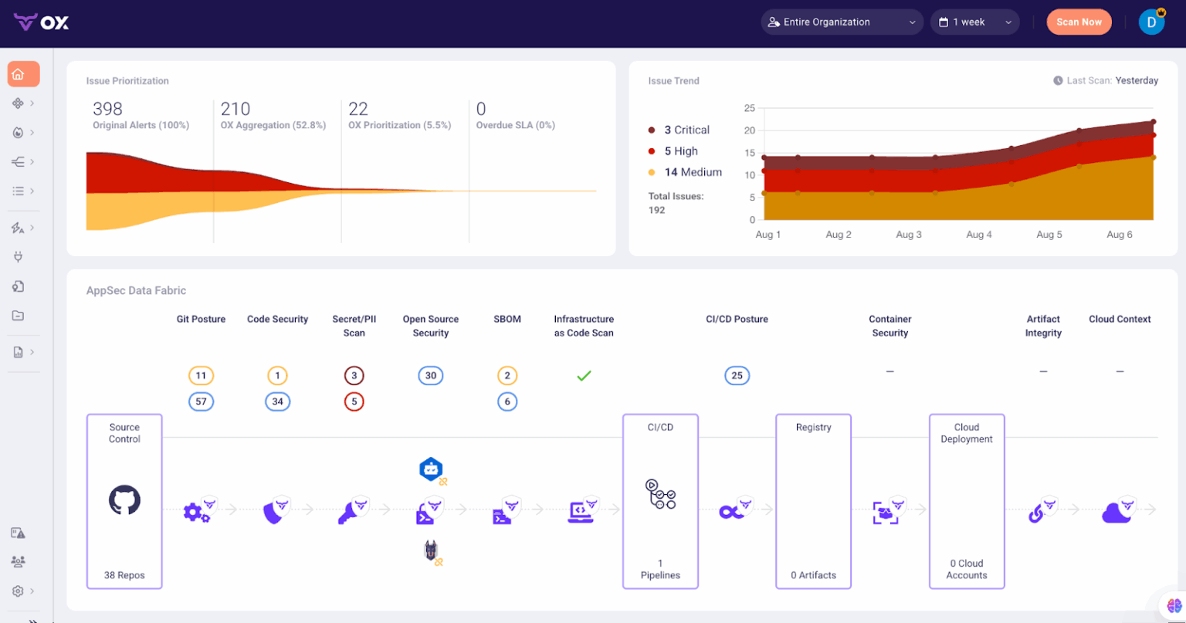The width and height of the screenshot is (1186, 623).
Task: Click the OX logo in the top bar
Action: (x=42, y=22)
